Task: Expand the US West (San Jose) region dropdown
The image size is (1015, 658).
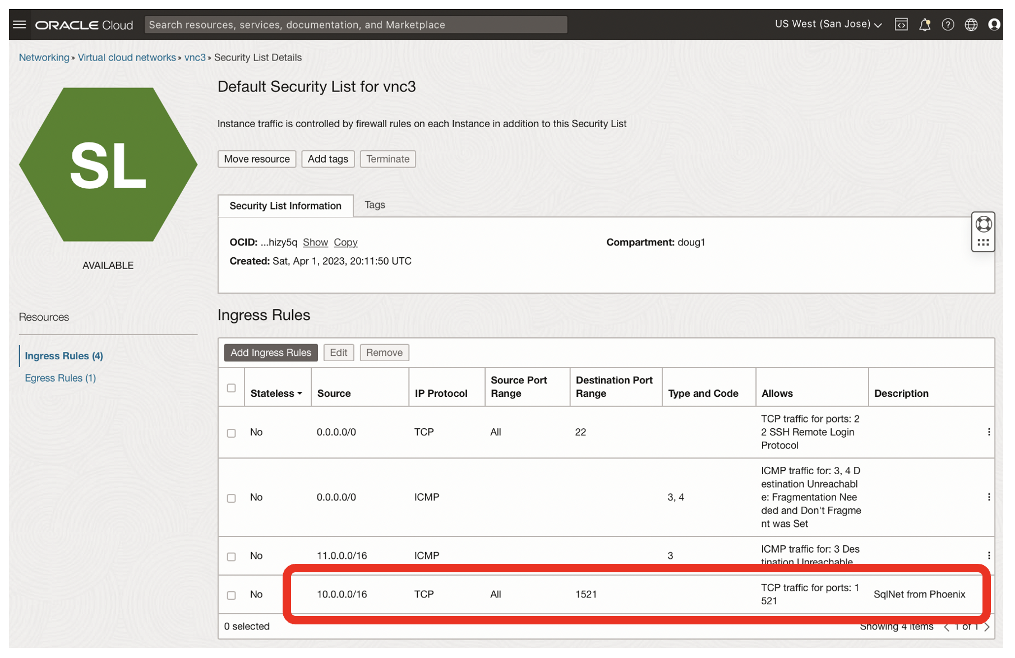Action: coord(828,25)
